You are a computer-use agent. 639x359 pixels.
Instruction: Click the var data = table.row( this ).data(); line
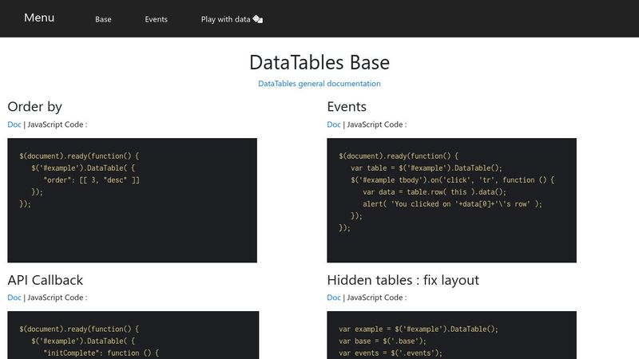point(435,192)
